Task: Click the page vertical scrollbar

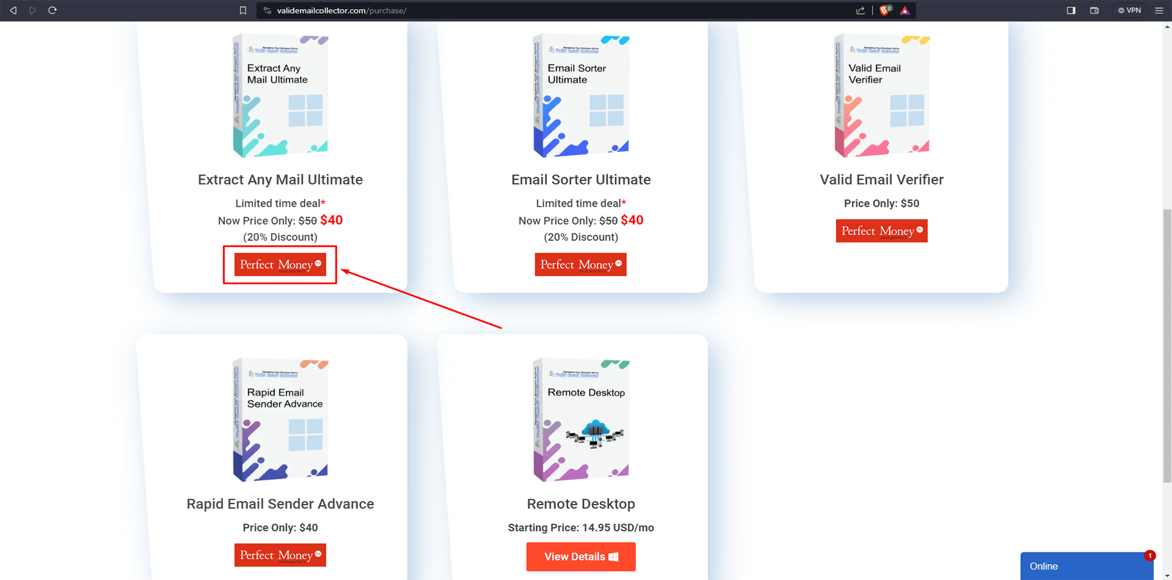Action: coord(1167,345)
